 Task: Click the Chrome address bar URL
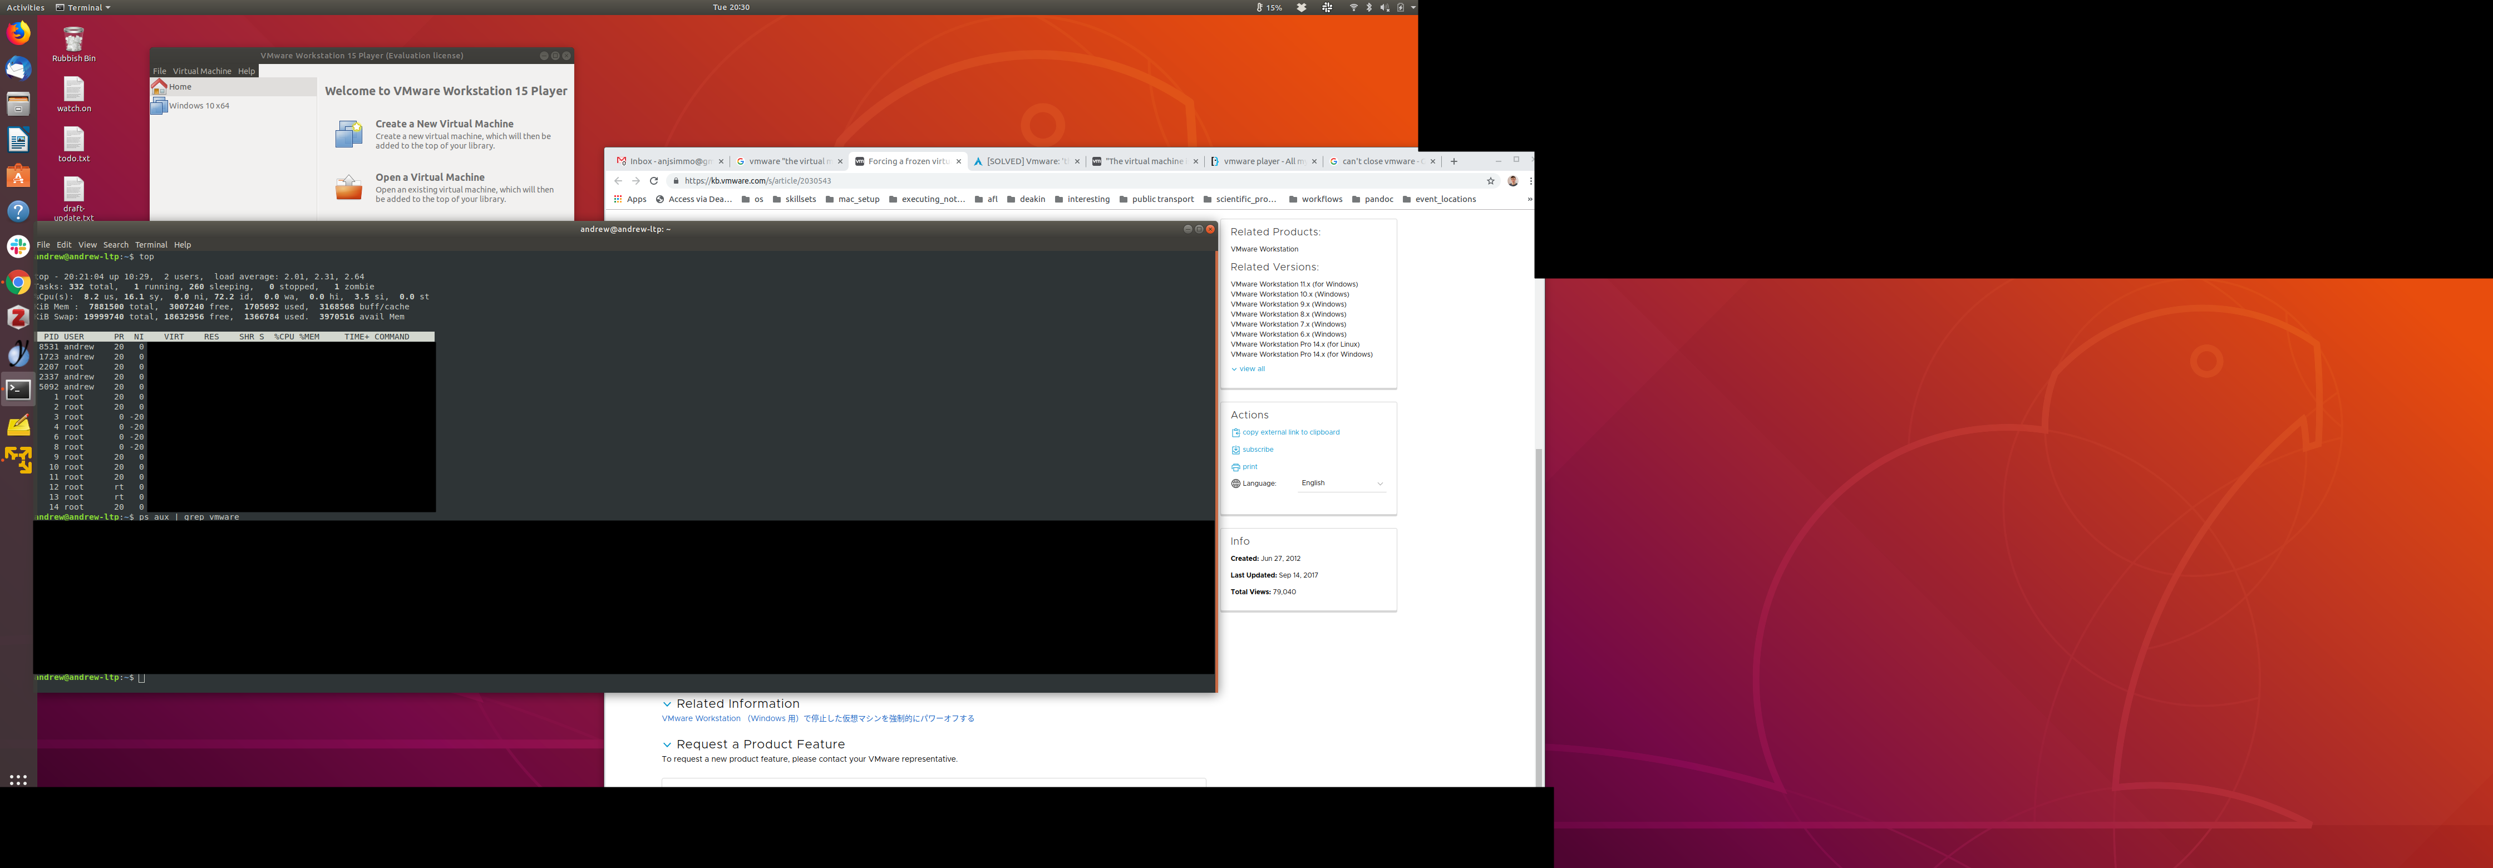[758, 181]
